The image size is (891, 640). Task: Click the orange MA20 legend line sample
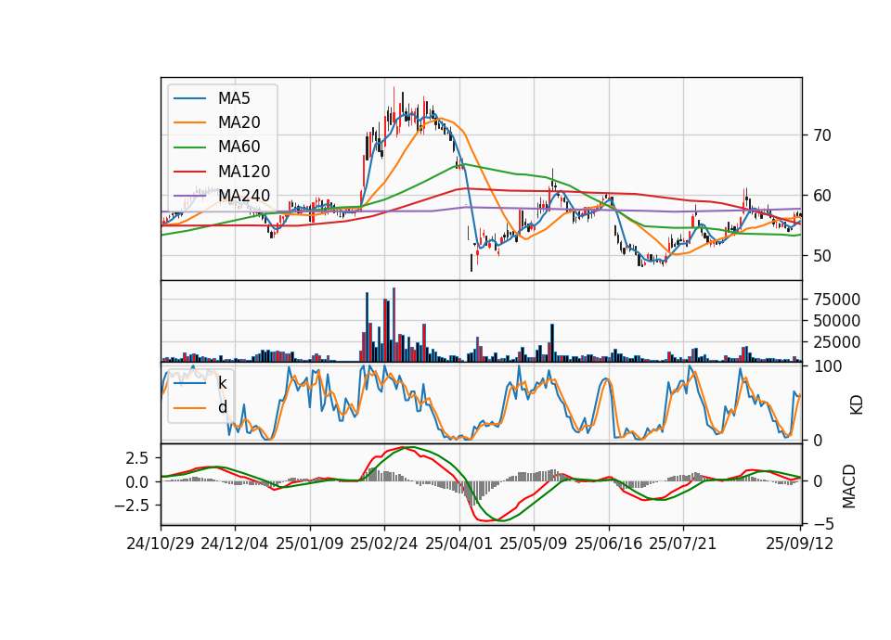click(x=189, y=122)
